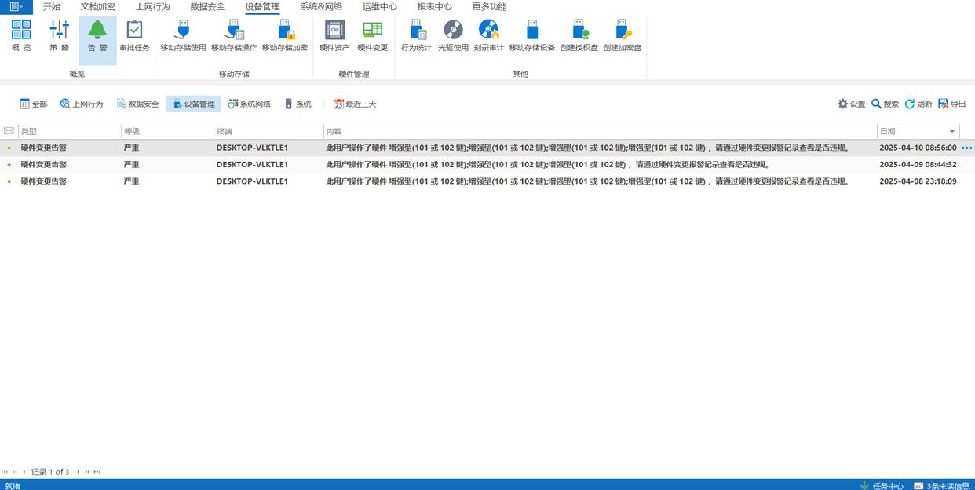Sort by 等级 column header
The height and width of the screenshot is (490, 975).
point(167,131)
